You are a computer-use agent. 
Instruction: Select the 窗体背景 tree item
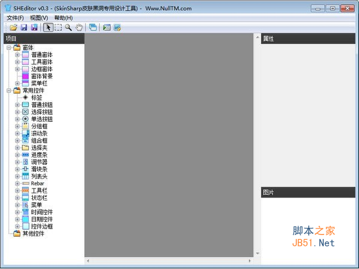42,76
